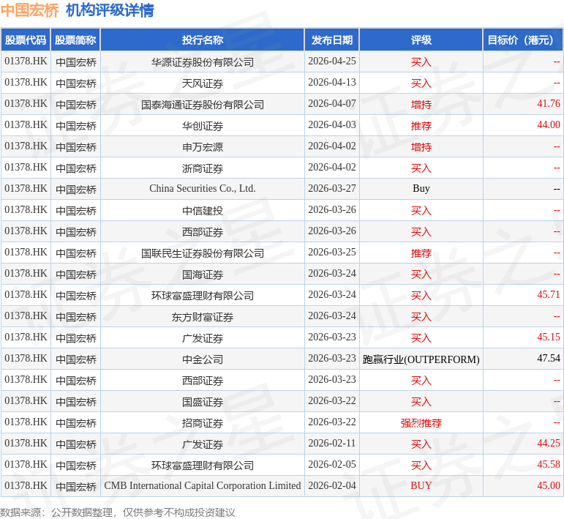Viewport: 564px width, 519px height.
Task: Click target price 45.58
Action: coord(549,465)
